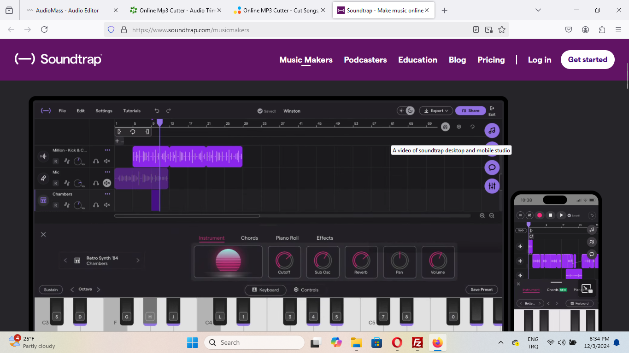Unmute the Mic track speaker icon

107,183
